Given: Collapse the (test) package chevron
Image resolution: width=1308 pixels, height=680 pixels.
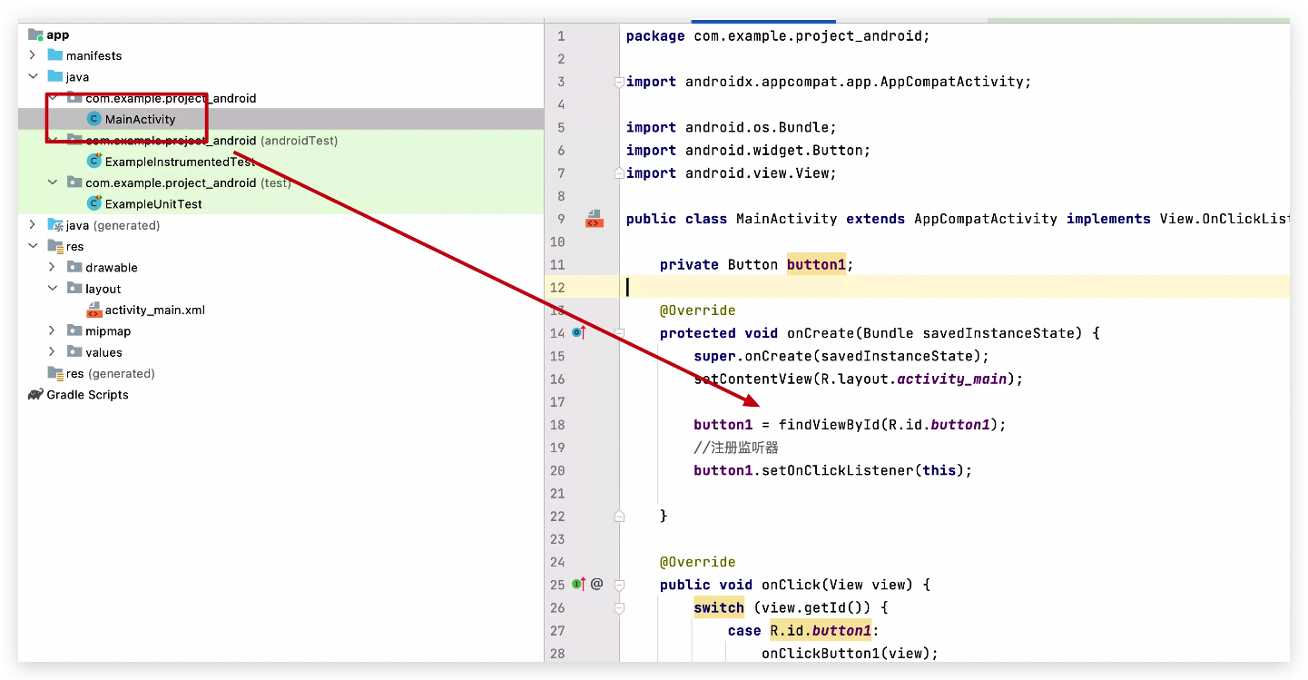Looking at the screenshot, I should 53,182.
